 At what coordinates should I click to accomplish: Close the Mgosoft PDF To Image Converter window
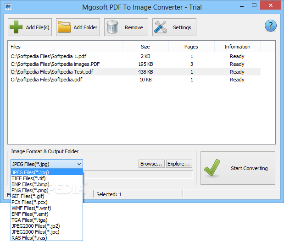point(270,5)
